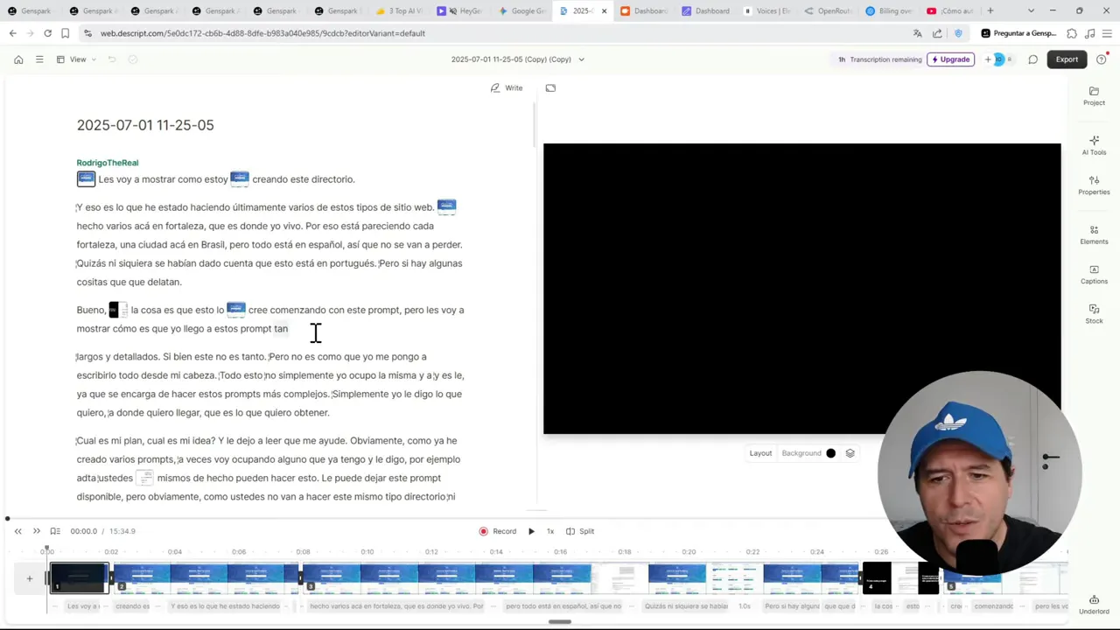This screenshot has height=630, width=1120.
Task: Open the Project panel
Action: coord(1094,96)
